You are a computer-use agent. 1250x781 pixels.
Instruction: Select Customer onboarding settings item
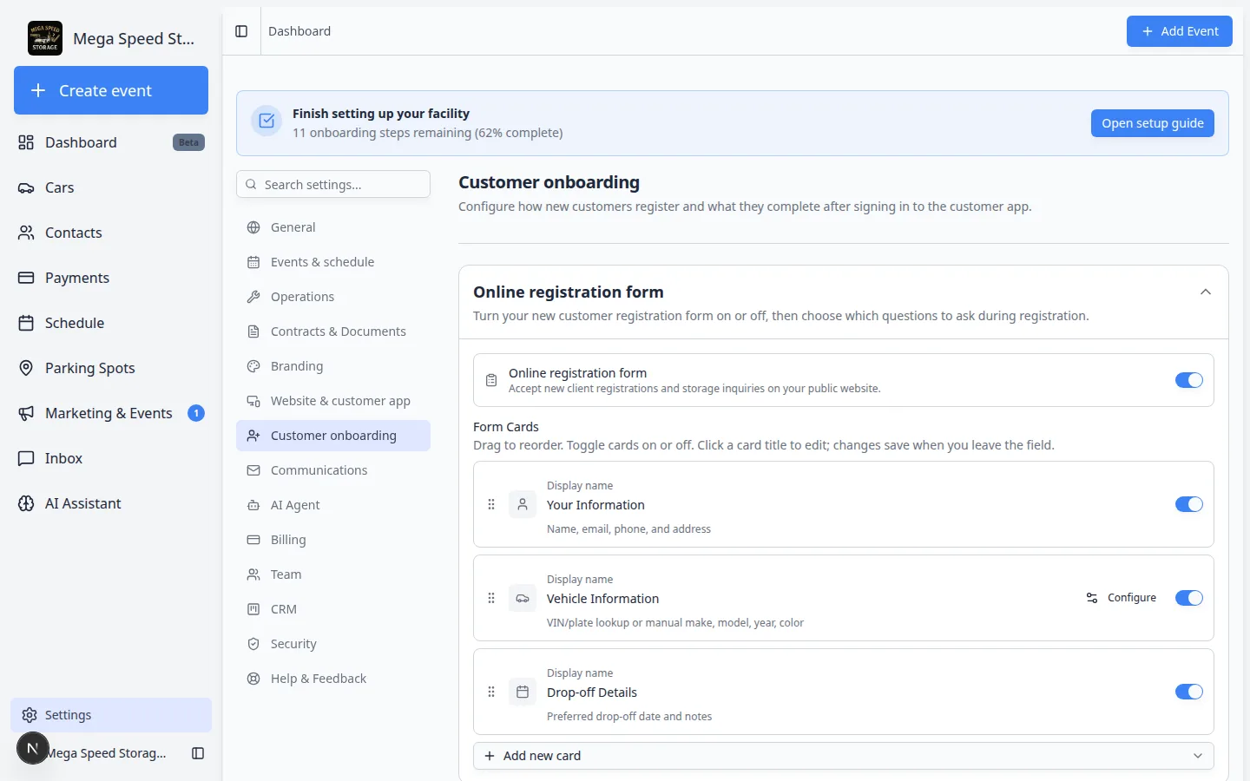(333, 436)
